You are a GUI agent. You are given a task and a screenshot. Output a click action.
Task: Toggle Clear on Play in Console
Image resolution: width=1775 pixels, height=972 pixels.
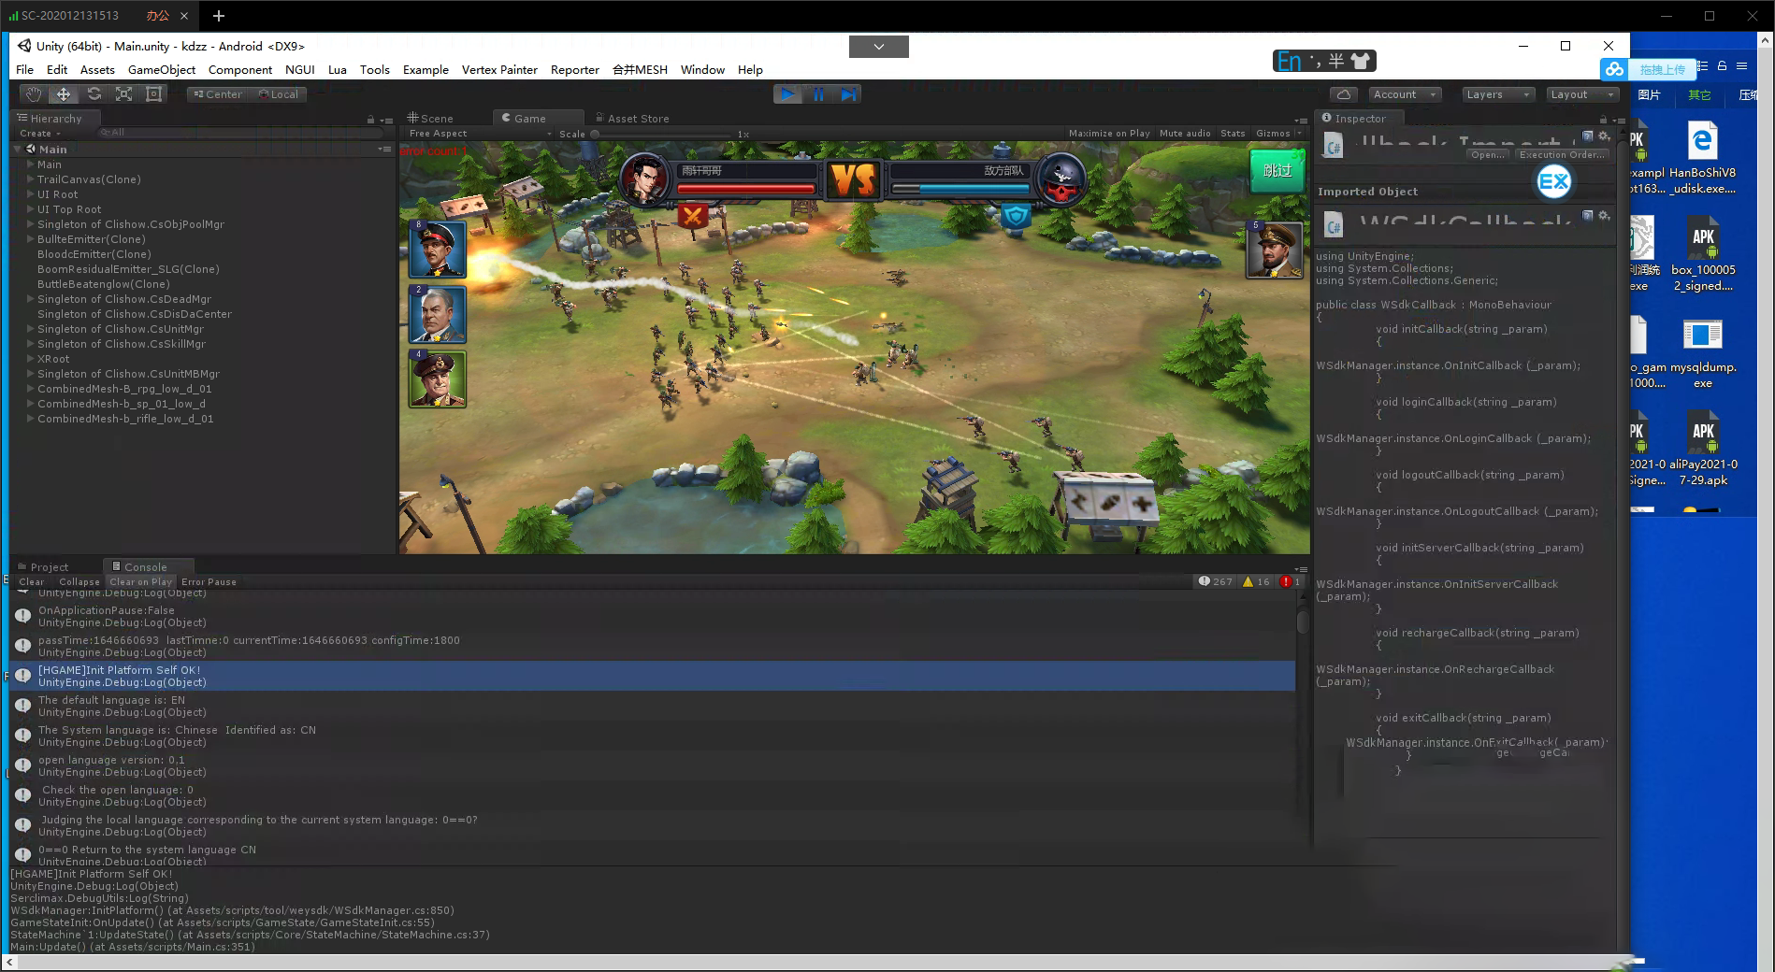pyautogui.click(x=141, y=581)
